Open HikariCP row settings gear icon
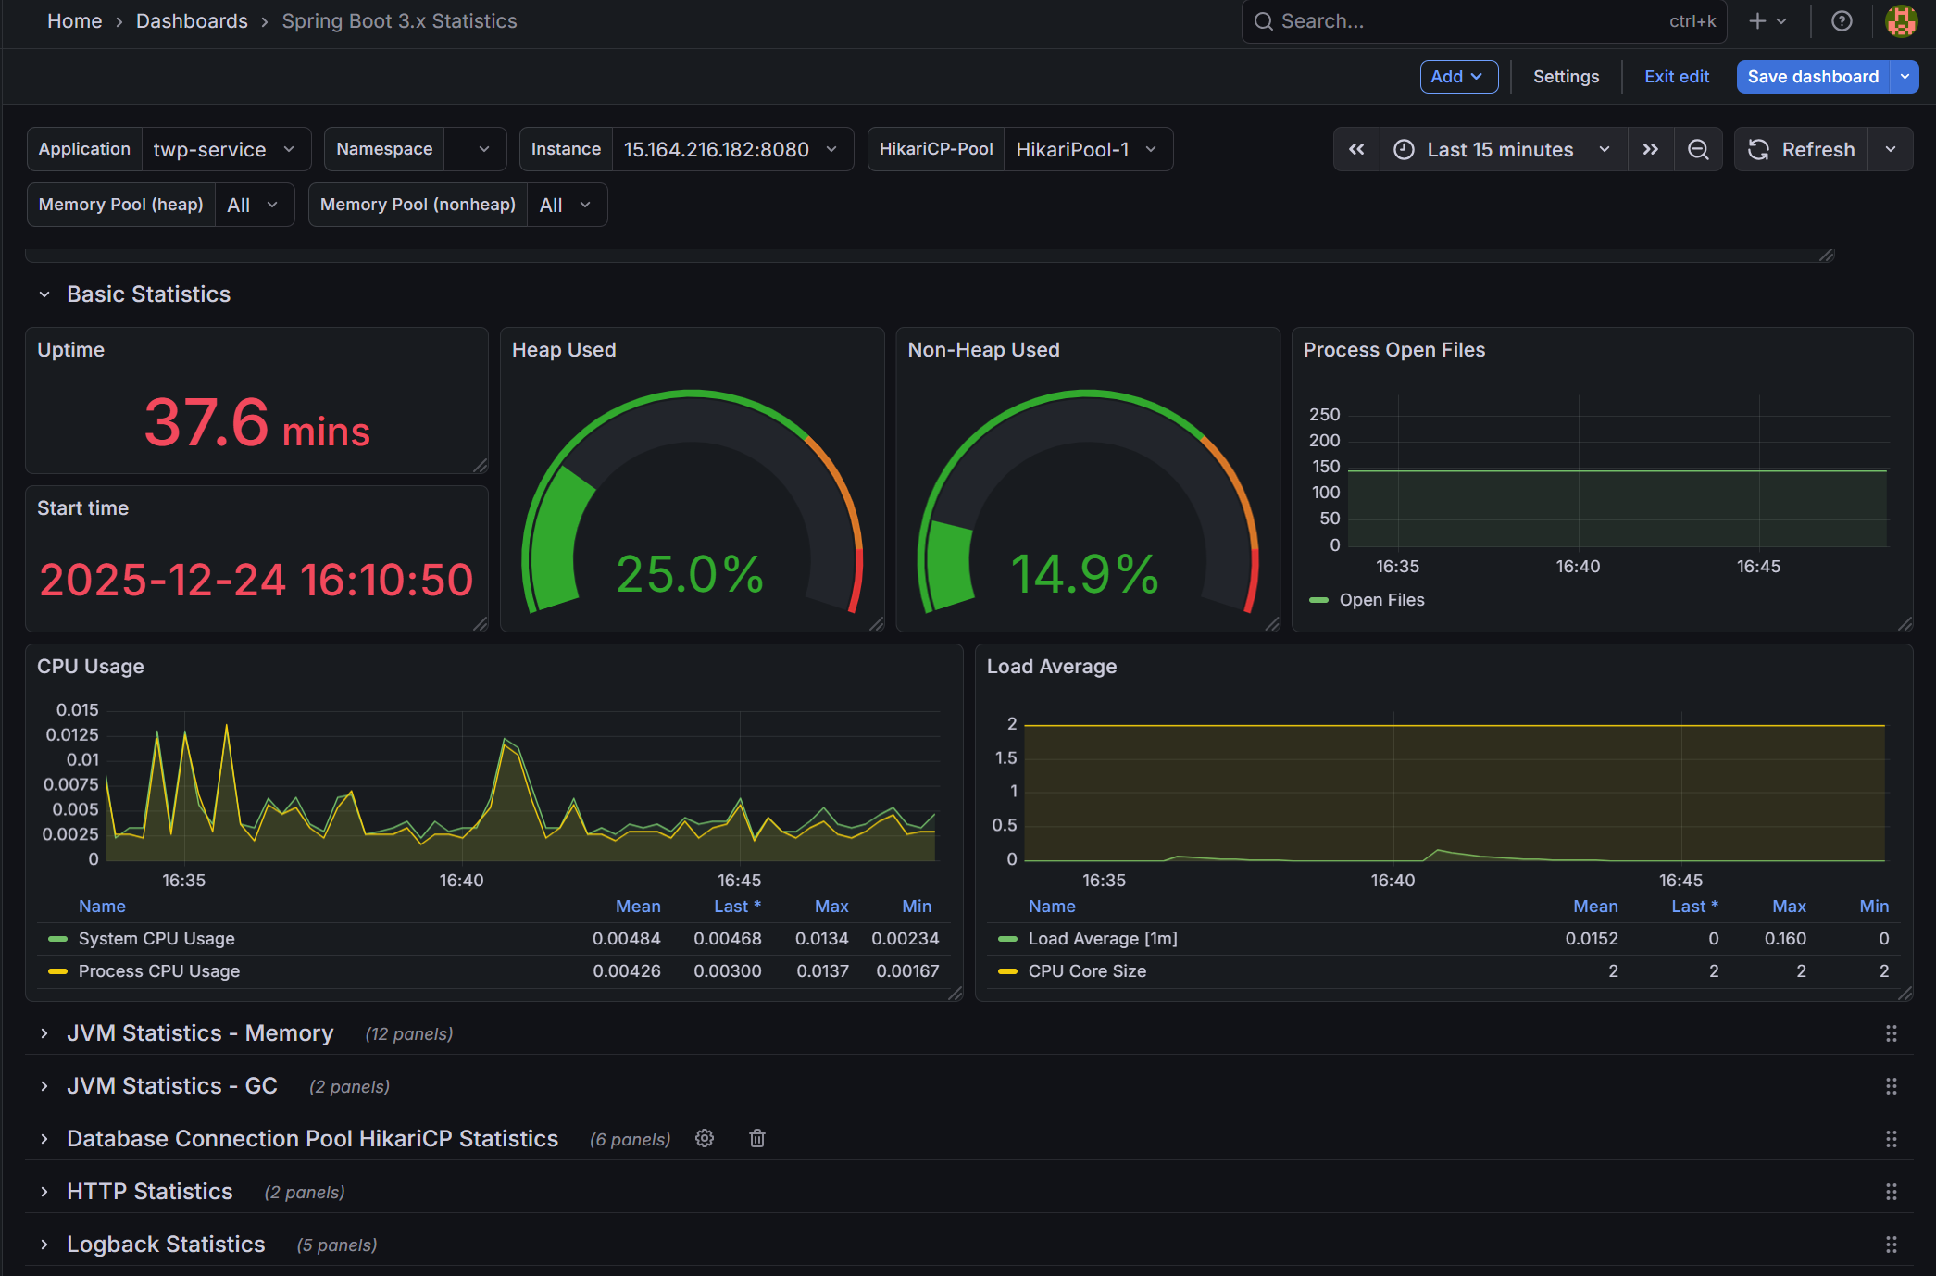The height and width of the screenshot is (1276, 1936). pyautogui.click(x=705, y=1138)
